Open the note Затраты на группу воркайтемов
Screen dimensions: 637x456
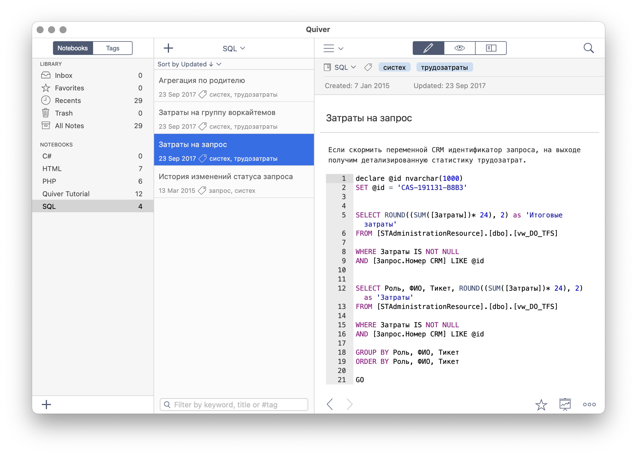coord(234,118)
